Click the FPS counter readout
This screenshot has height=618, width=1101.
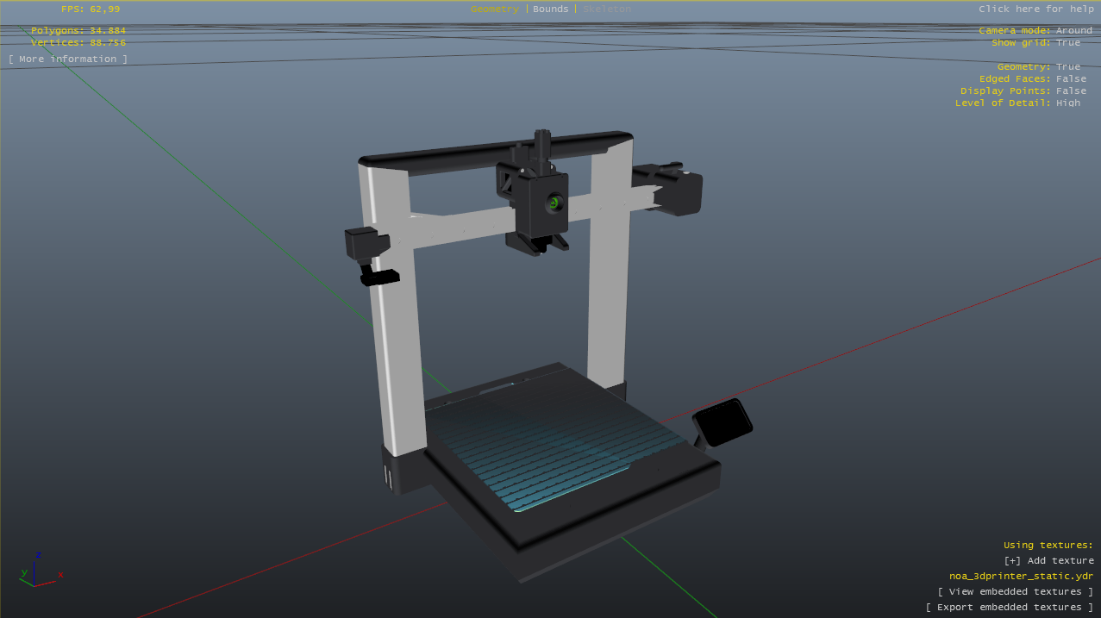pyautogui.click(x=91, y=9)
